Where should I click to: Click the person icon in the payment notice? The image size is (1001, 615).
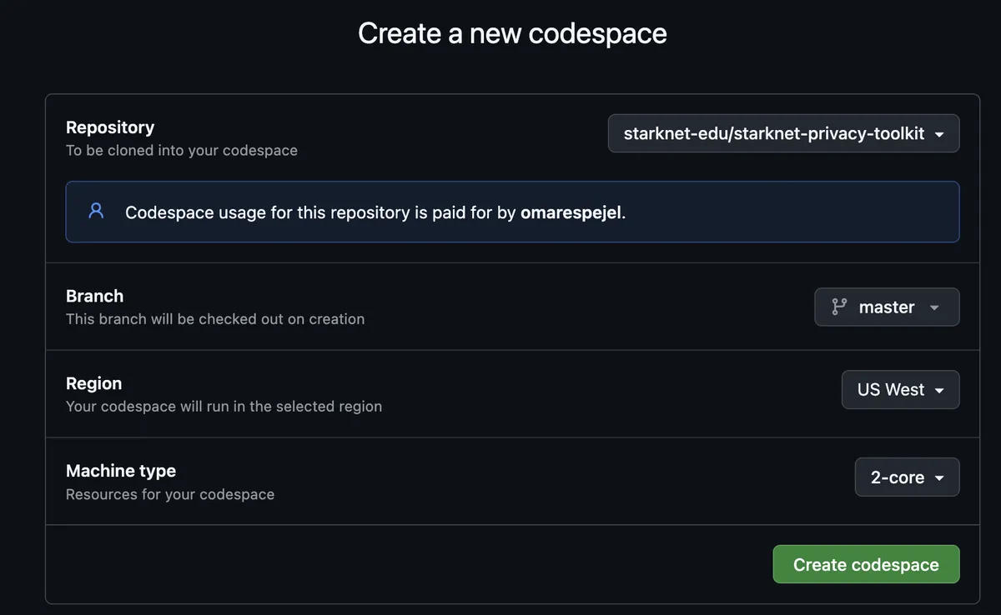pos(95,211)
